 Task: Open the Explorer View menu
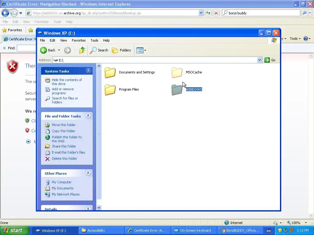coord(63,40)
